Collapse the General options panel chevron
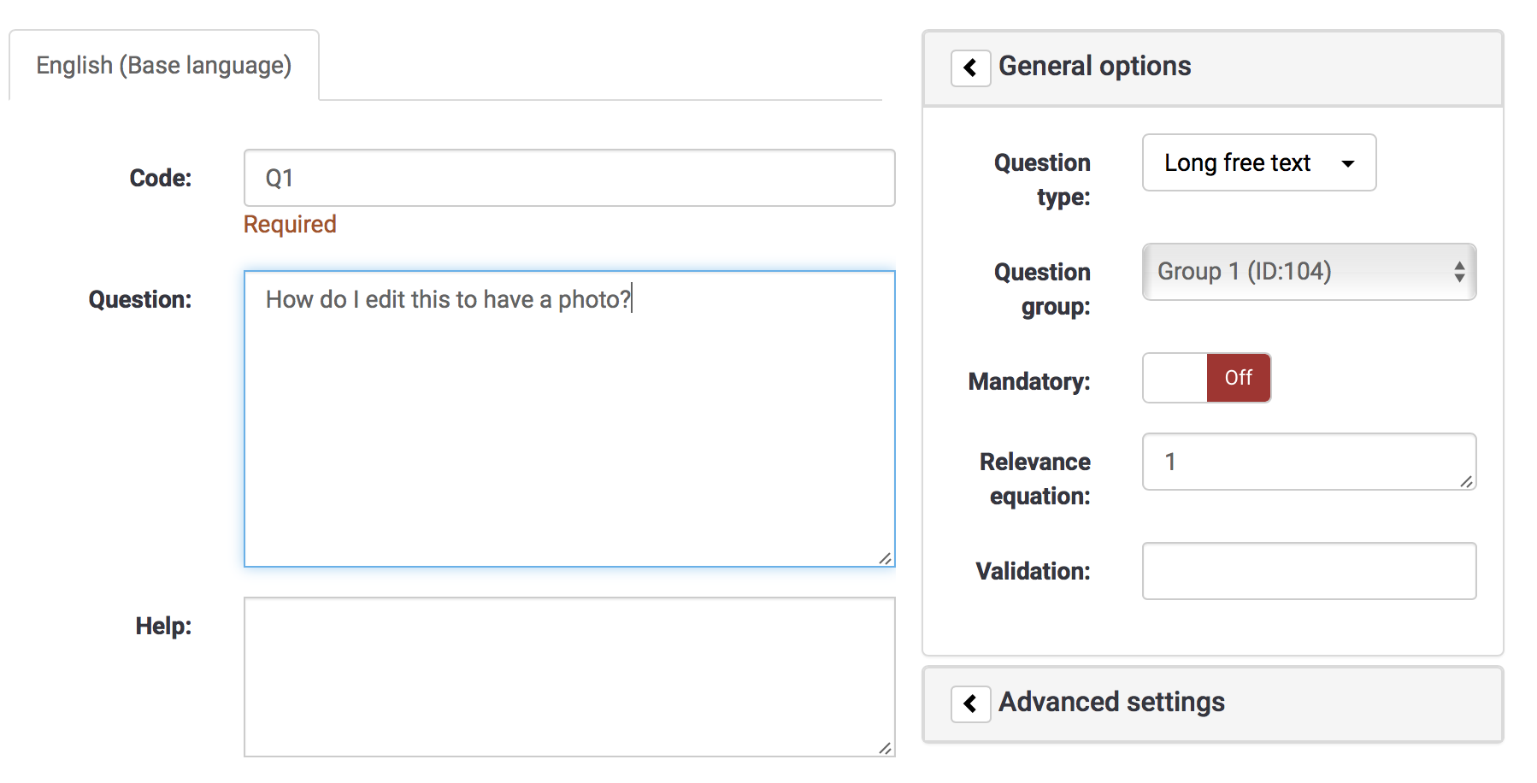This screenshot has height=783, width=1537. point(970,68)
